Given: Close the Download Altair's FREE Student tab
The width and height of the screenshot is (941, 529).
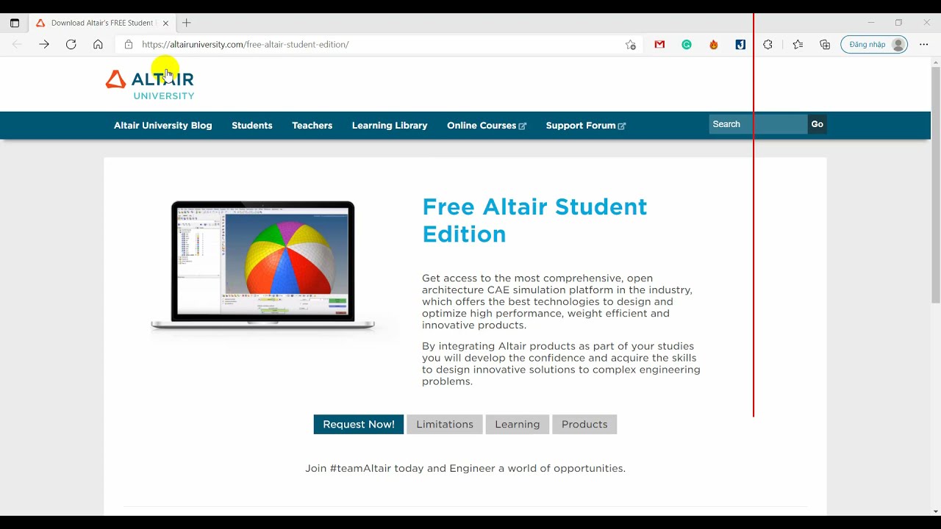Looking at the screenshot, I should click(x=165, y=23).
